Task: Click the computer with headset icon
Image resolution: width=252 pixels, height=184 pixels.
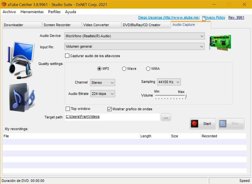Action: point(20,60)
